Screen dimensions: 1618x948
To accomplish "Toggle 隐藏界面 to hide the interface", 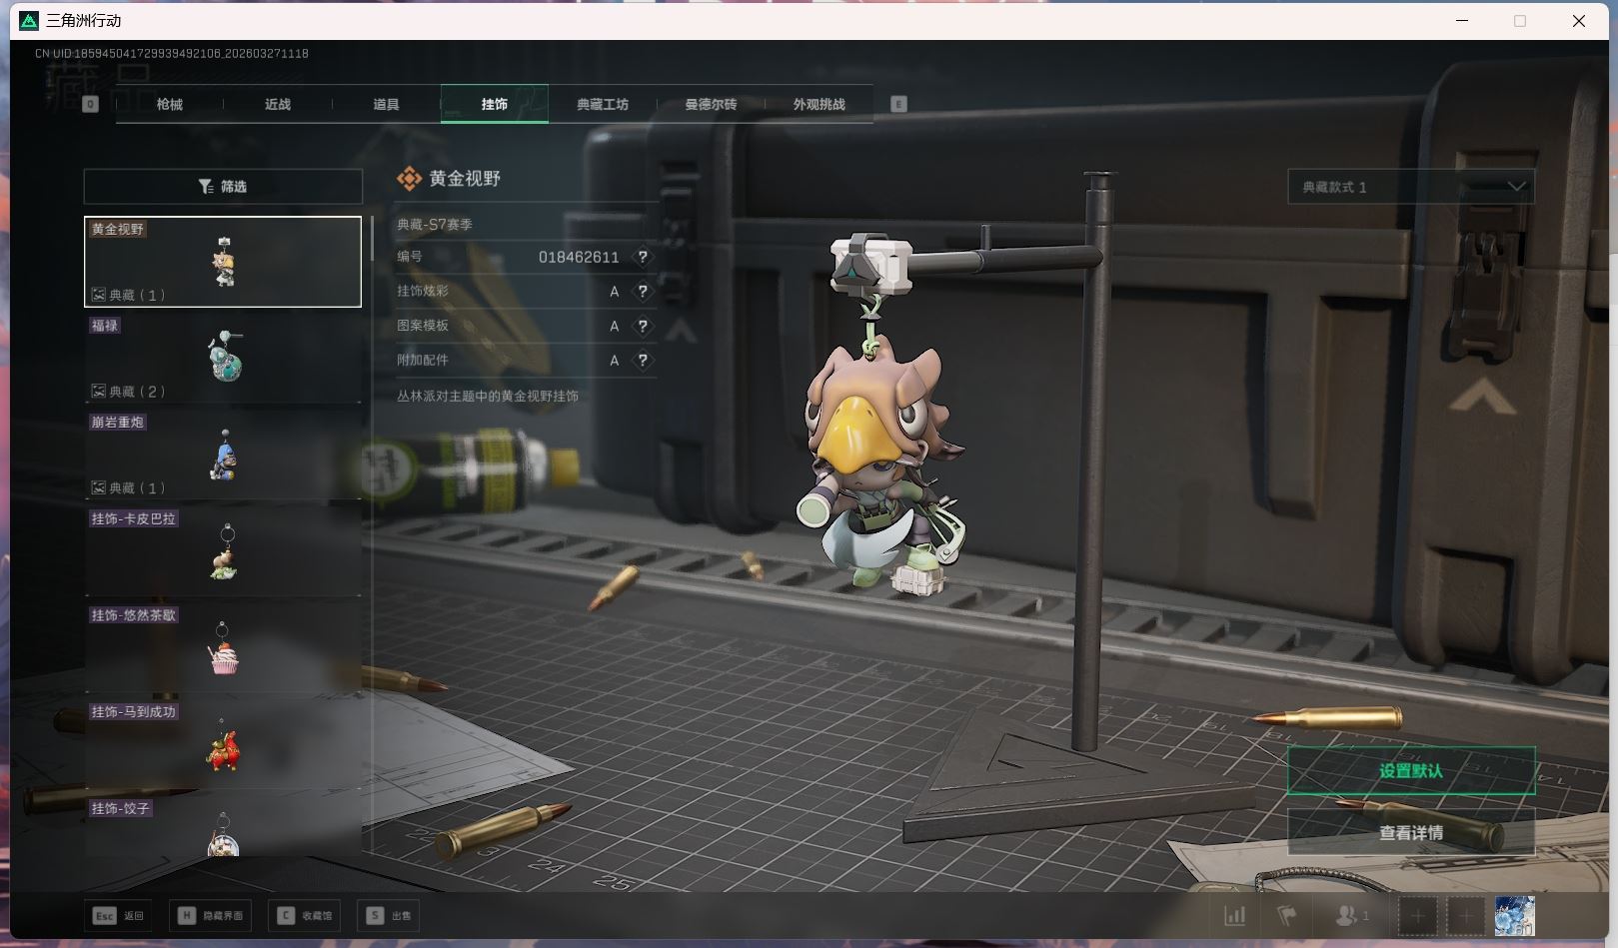I will point(211,915).
